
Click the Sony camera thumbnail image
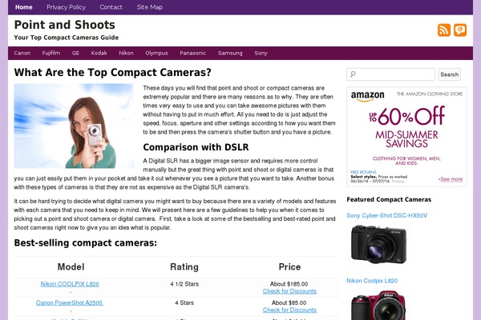click(x=378, y=244)
